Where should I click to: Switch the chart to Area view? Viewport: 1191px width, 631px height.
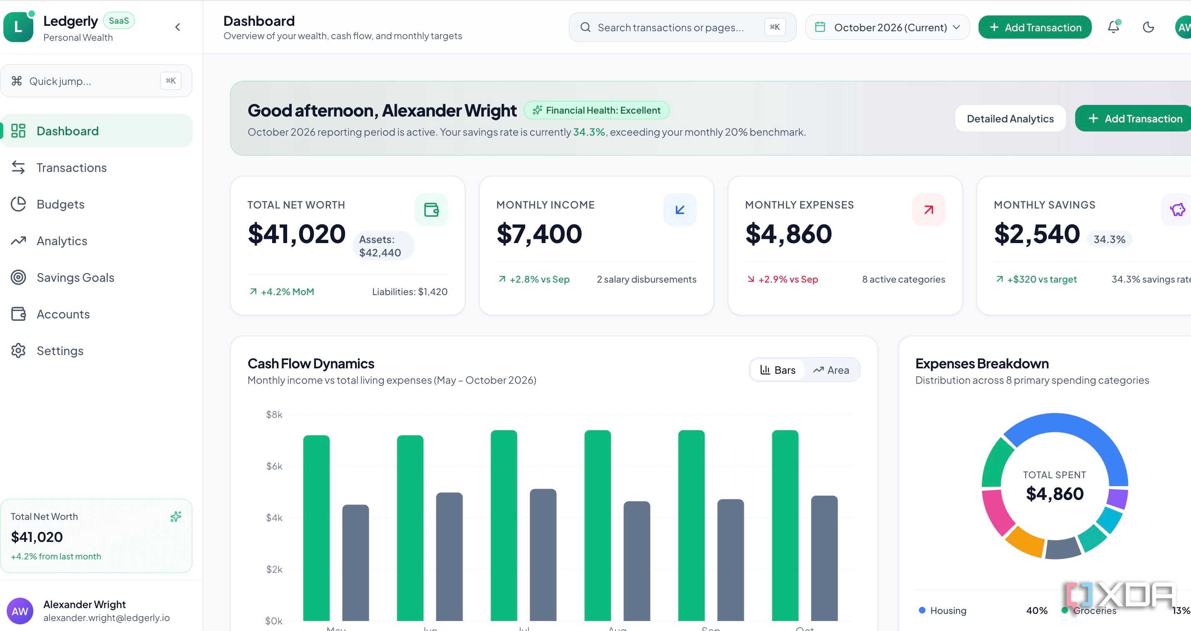tap(831, 370)
